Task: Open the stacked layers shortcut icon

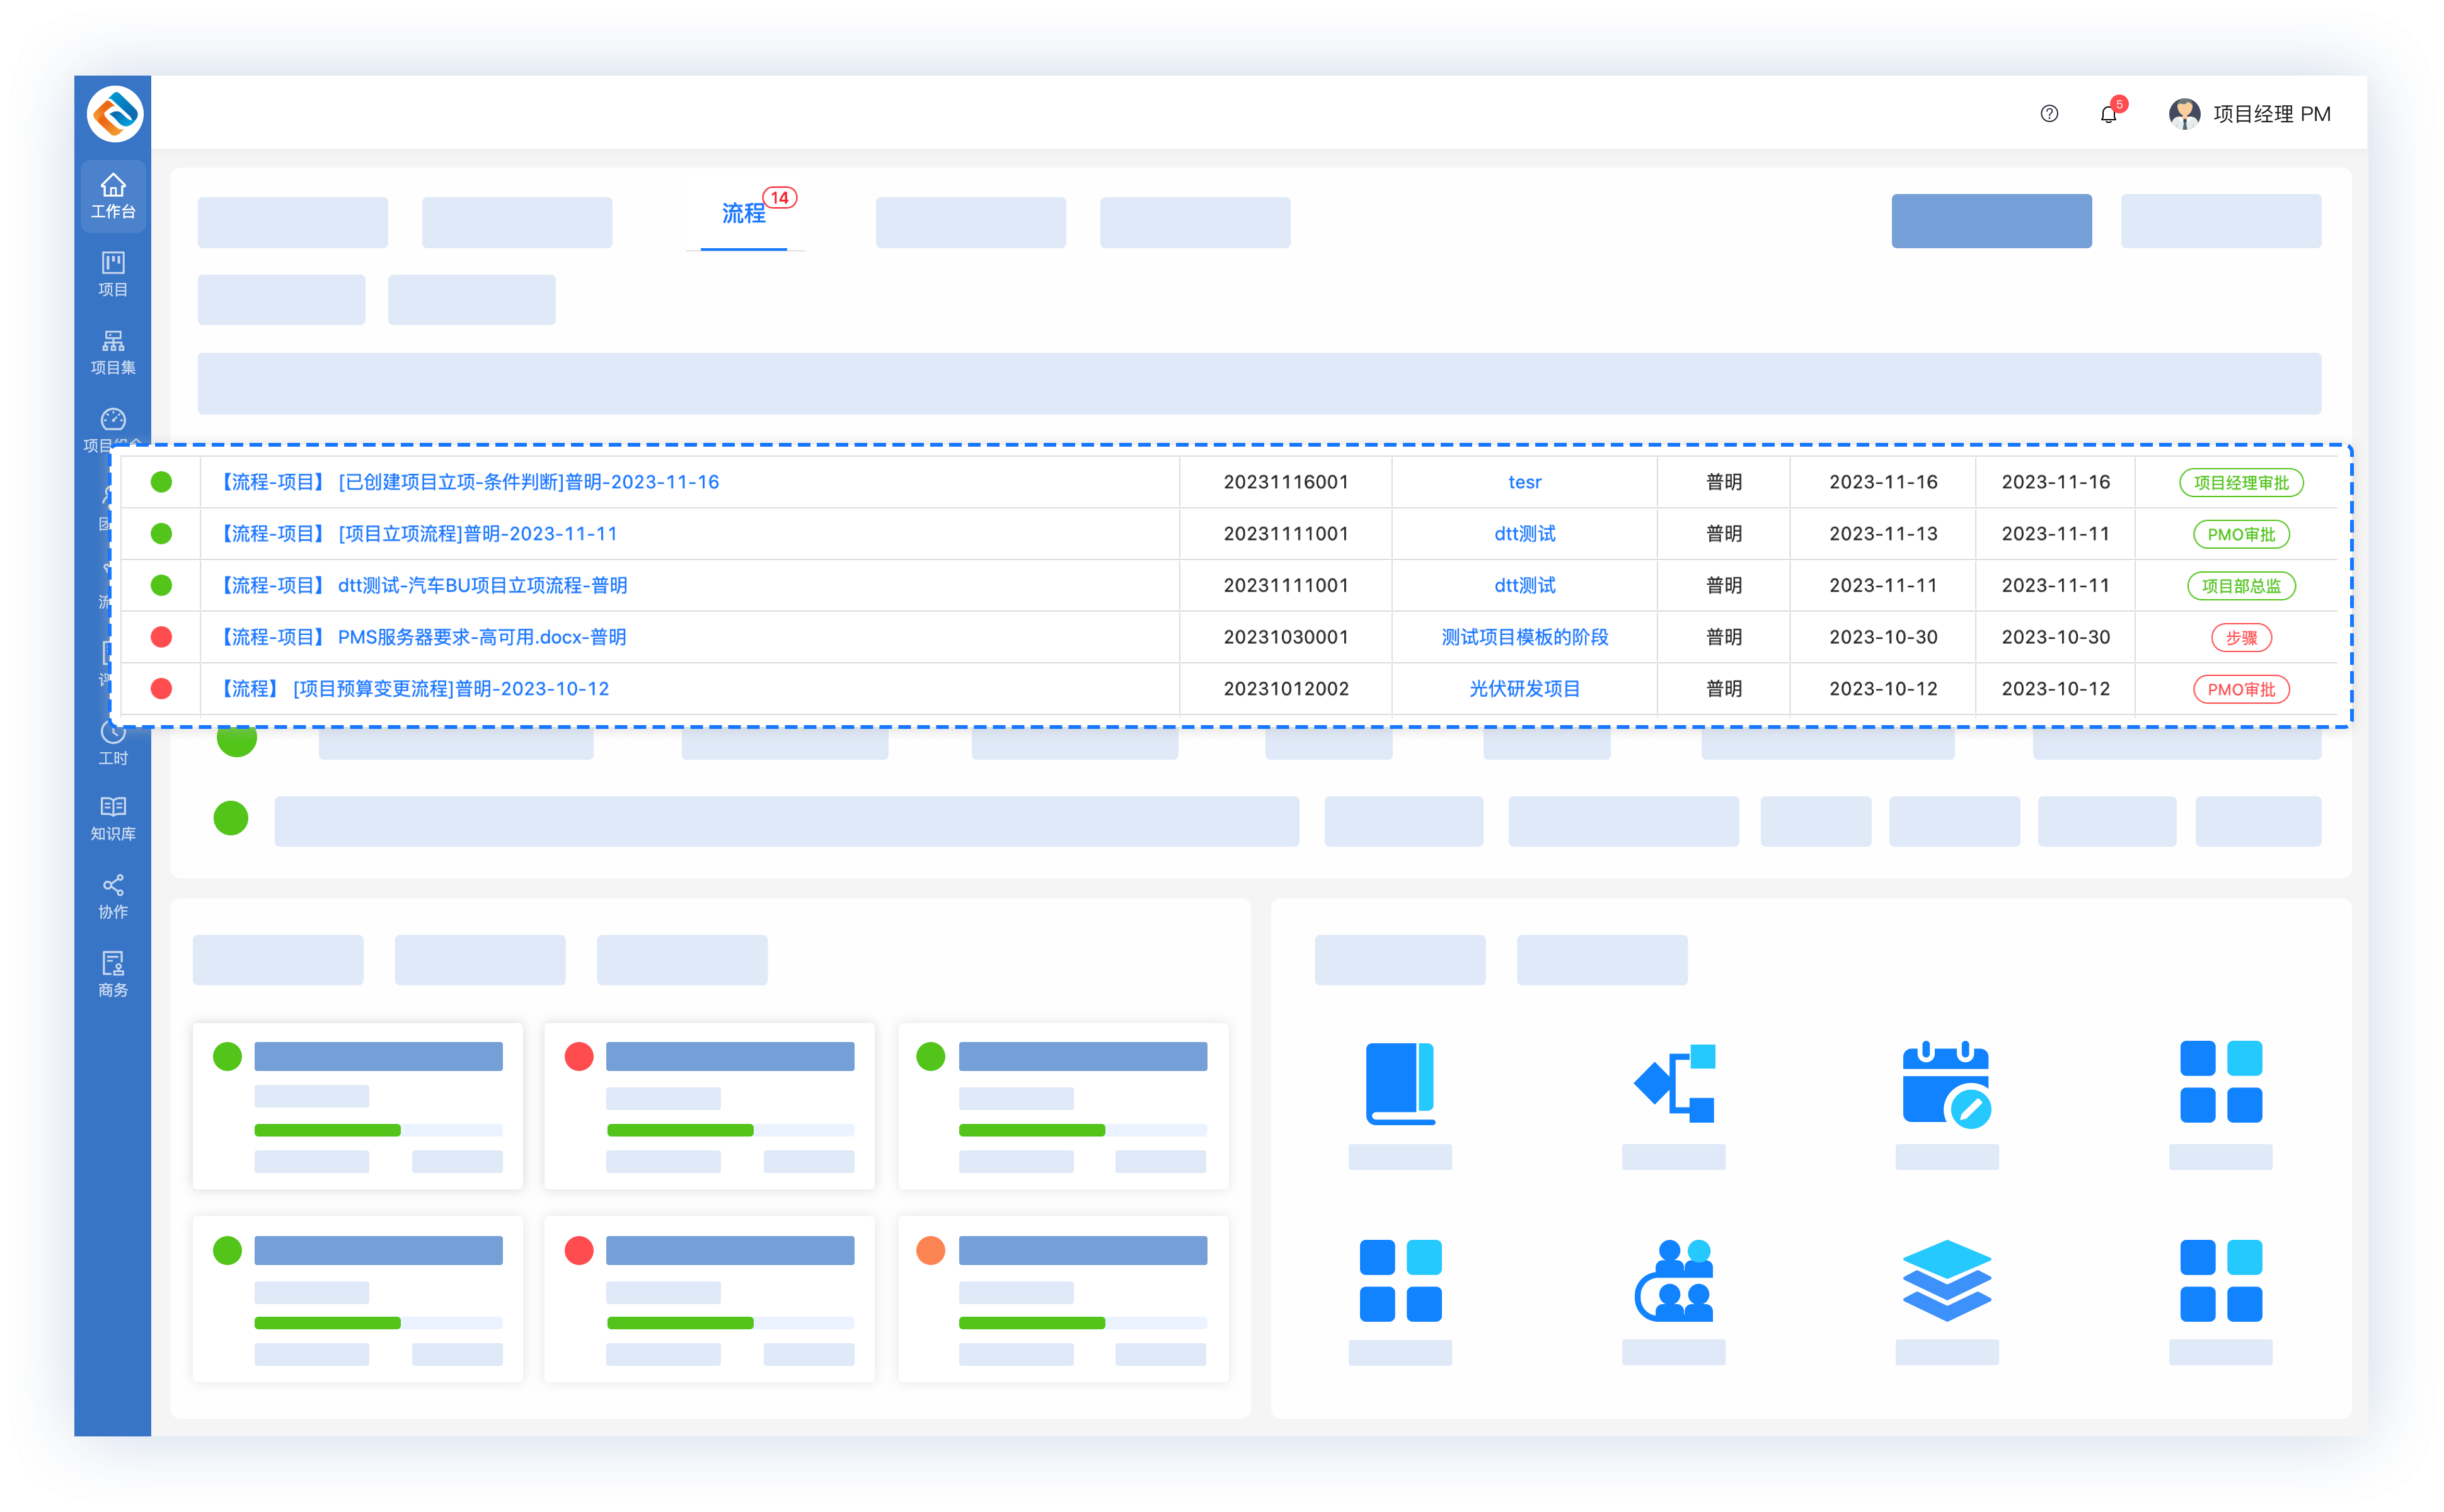Action: point(1945,1280)
